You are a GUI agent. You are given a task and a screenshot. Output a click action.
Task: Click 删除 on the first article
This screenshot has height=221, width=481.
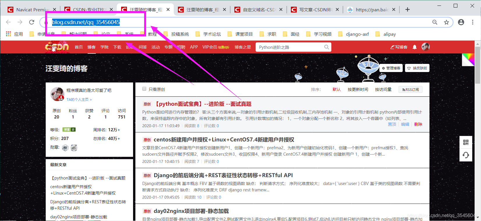[x=418, y=124]
